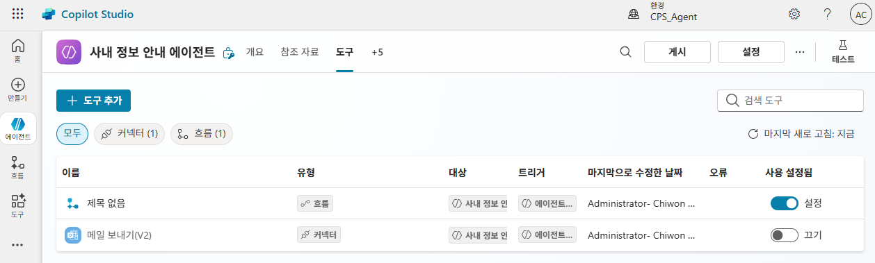Open settings gear icon
This screenshot has height=263, width=875.
pos(794,14)
